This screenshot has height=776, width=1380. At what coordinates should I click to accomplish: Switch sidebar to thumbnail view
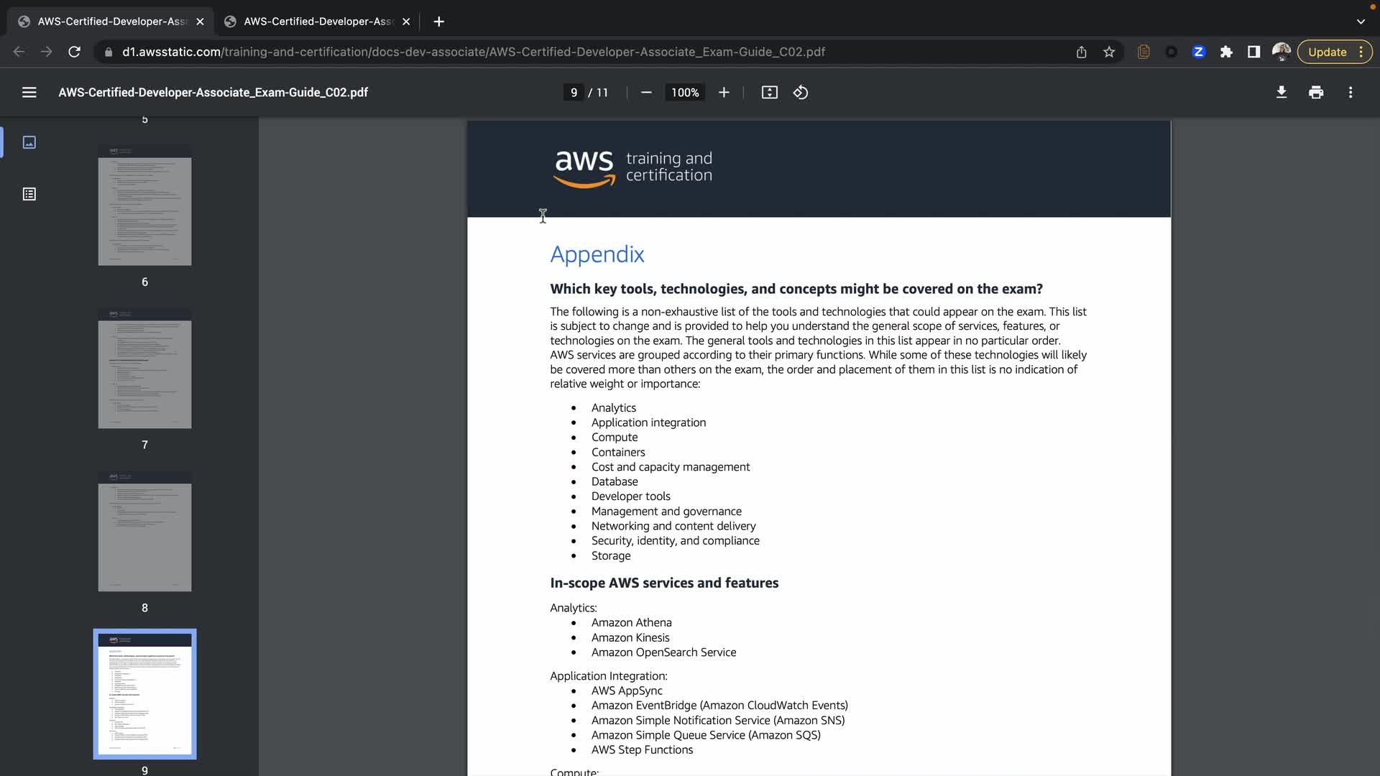pyautogui.click(x=29, y=142)
